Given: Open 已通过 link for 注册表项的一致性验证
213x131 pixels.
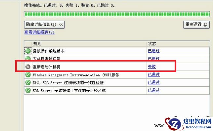Looking at the screenshot, I should [x=154, y=82].
